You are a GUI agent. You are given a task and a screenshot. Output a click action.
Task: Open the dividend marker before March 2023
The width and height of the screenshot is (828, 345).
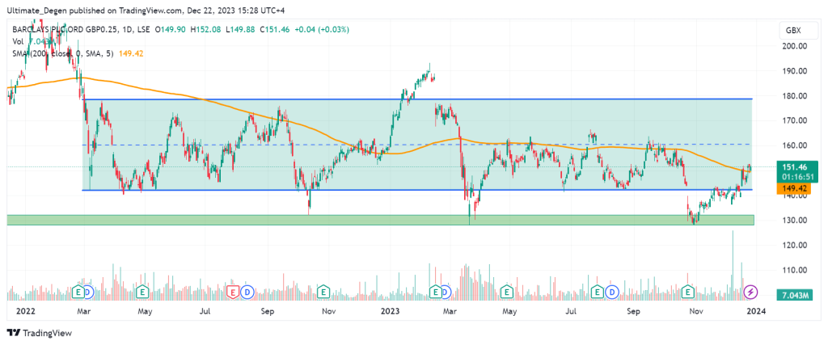click(x=446, y=291)
